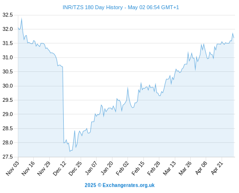Click the Dec 12 x-axis label
The height and width of the screenshot is (193, 239).
point(59,168)
